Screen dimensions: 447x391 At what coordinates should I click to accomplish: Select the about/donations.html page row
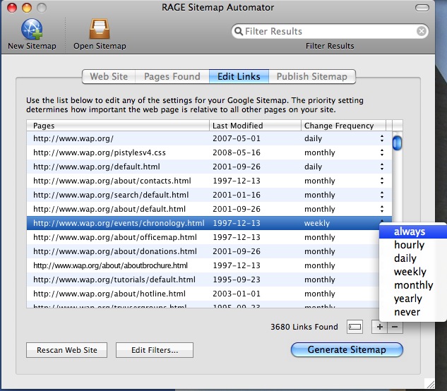pyautogui.click(x=203, y=251)
